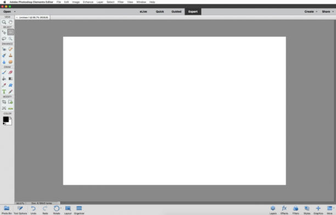Open the Filter menu
Viewport: 336px width, 215px height.
(x=121, y=2)
